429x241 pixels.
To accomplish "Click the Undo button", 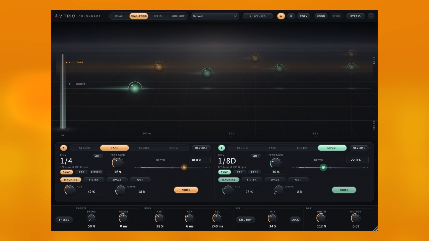I will pyautogui.click(x=321, y=16).
